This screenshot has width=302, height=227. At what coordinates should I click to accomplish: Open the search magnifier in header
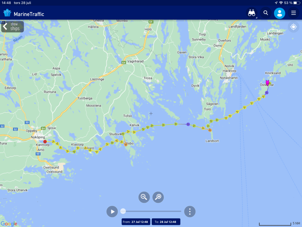[266, 13]
